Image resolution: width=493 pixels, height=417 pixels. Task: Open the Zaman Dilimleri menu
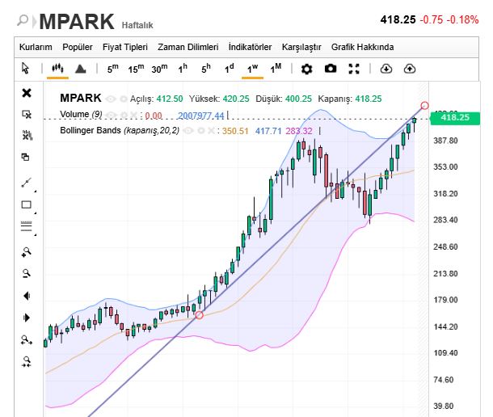(188, 47)
